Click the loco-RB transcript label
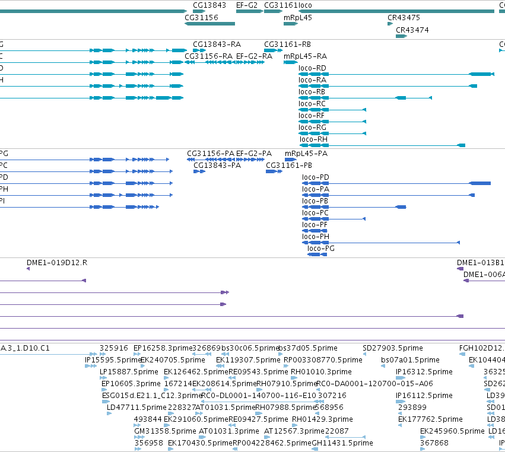The height and width of the screenshot is (452, 505). click(x=312, y=92)
